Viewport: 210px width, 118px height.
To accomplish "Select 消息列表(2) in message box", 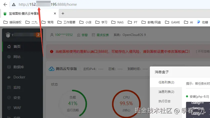I will pyautogui.click(x=166, y=92).
